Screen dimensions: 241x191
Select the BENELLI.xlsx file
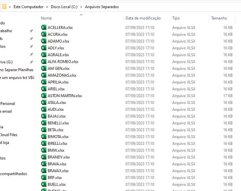tap(58, 123)
